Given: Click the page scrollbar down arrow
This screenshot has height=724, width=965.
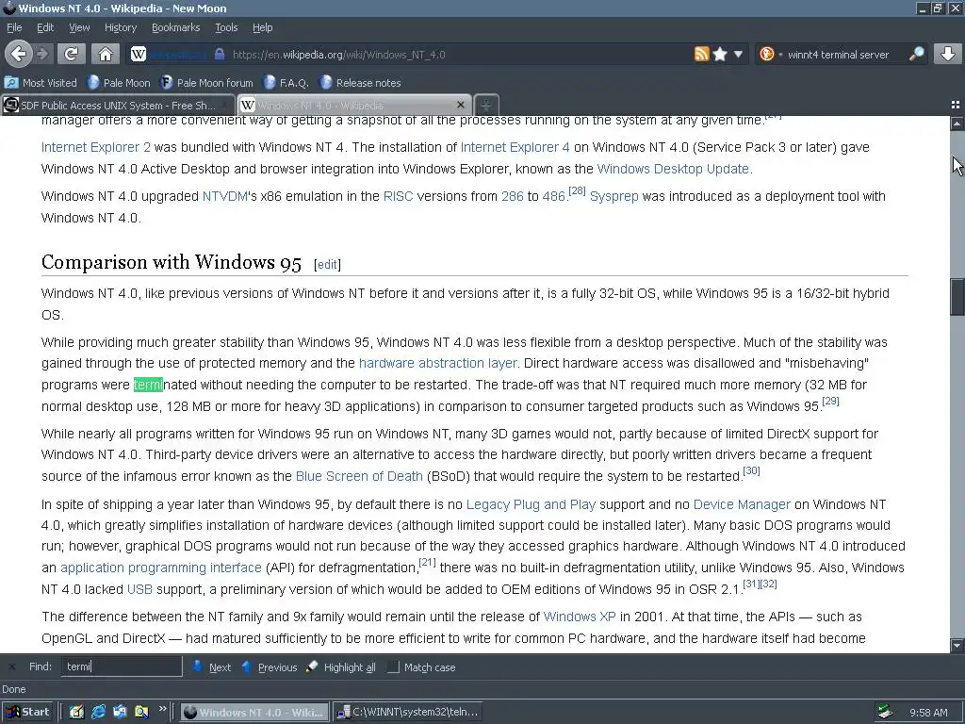Looking at the screenshot, I should pyautogui.click(x=957, y=646).
